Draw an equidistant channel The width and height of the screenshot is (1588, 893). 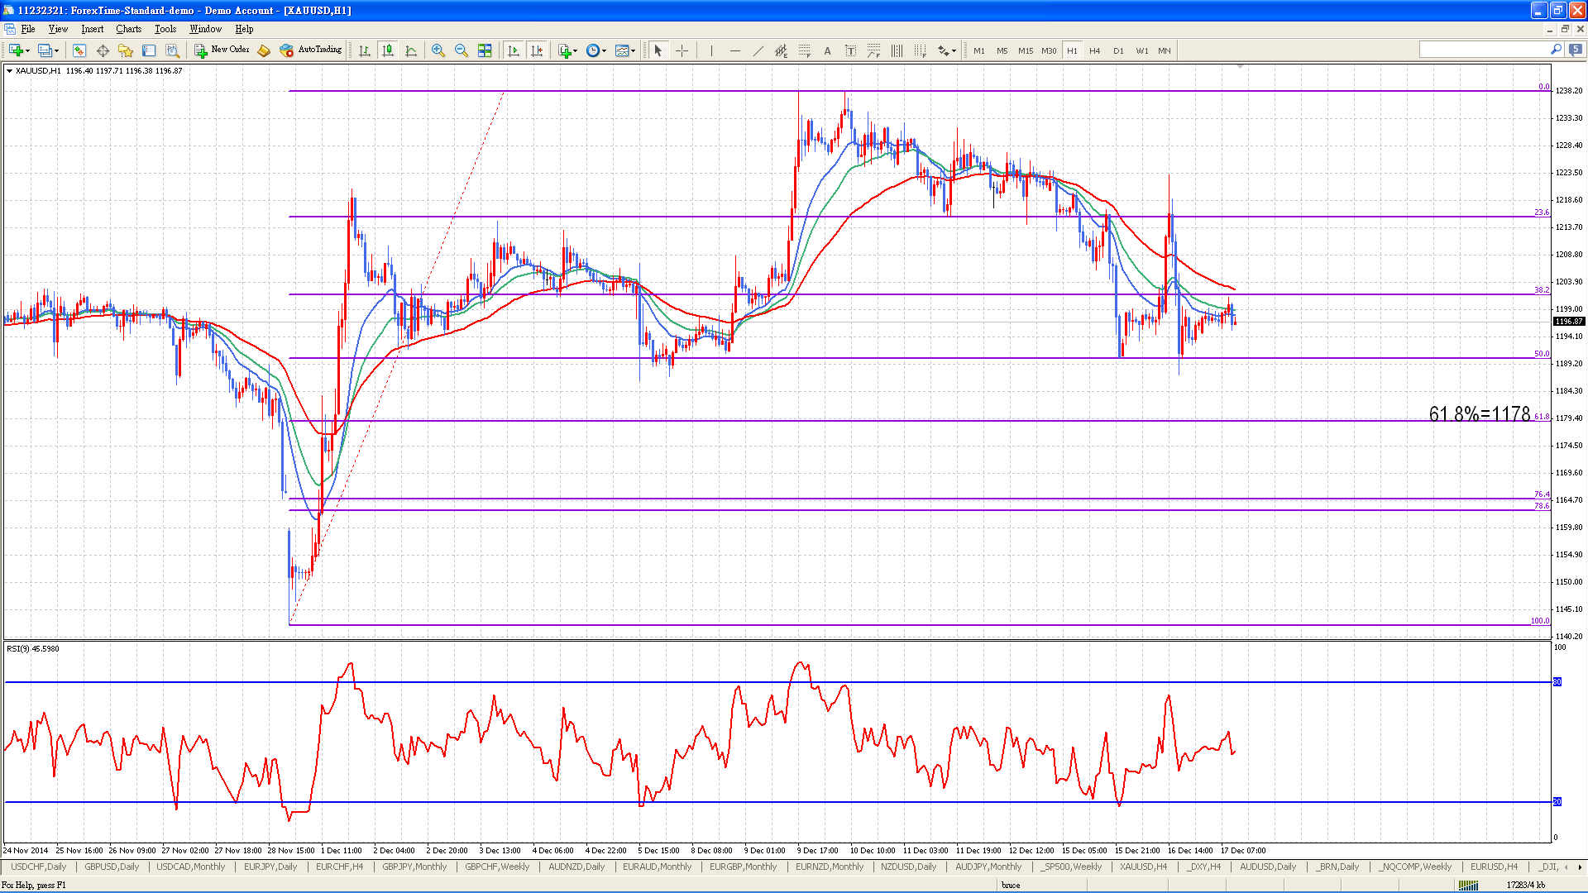click(781, 50)
